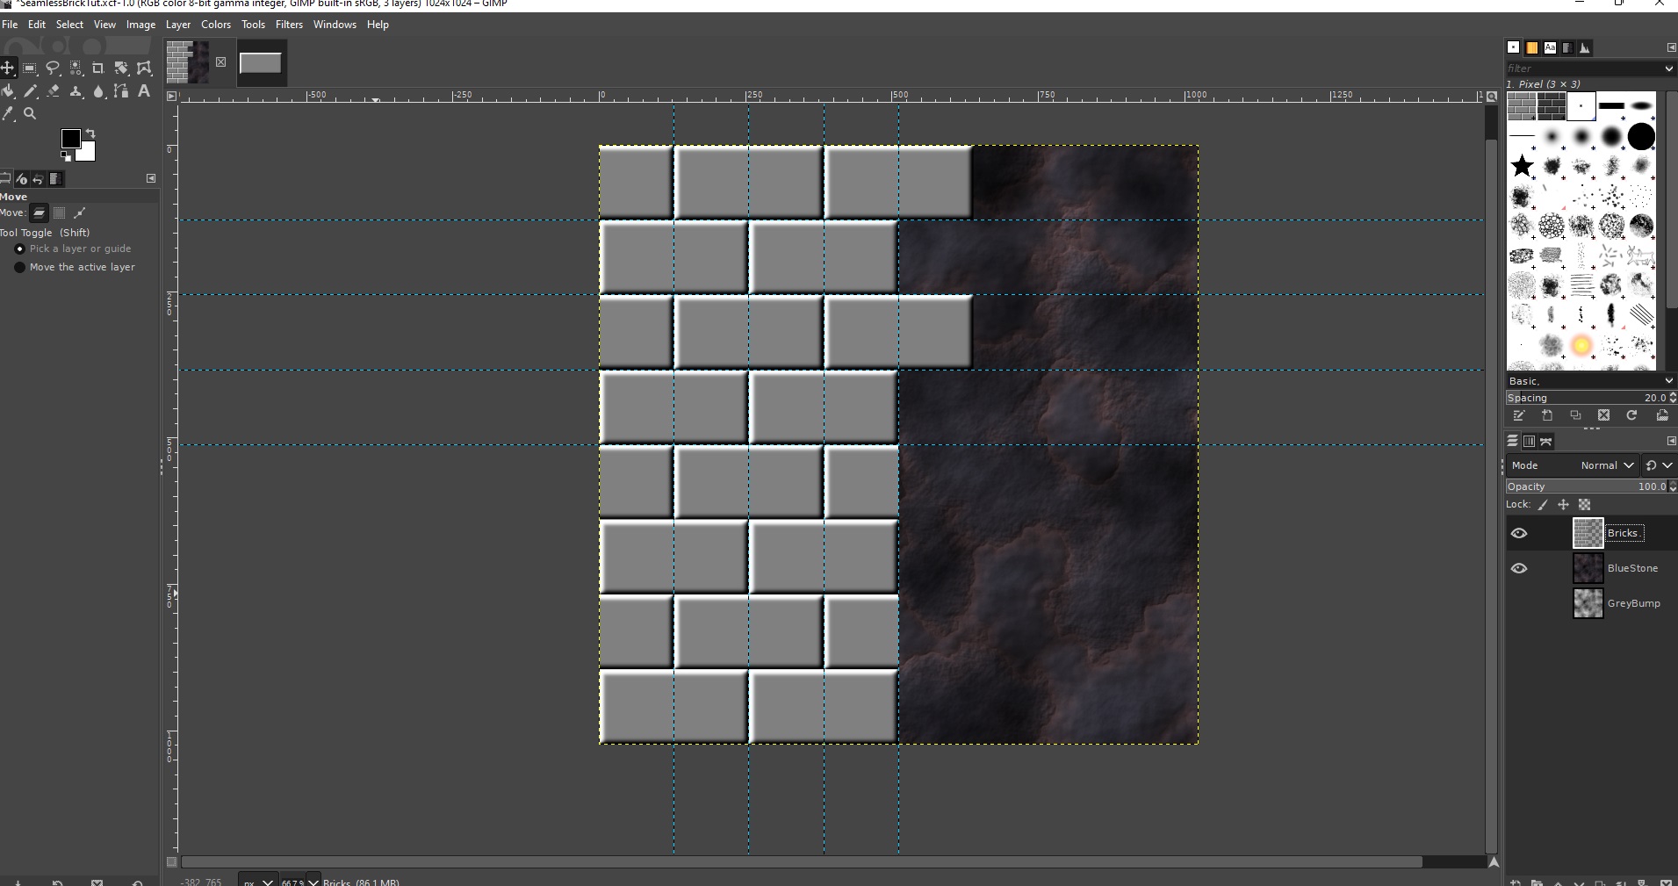
Task: Refresh the brushes list
Action: click(1631, 415)
